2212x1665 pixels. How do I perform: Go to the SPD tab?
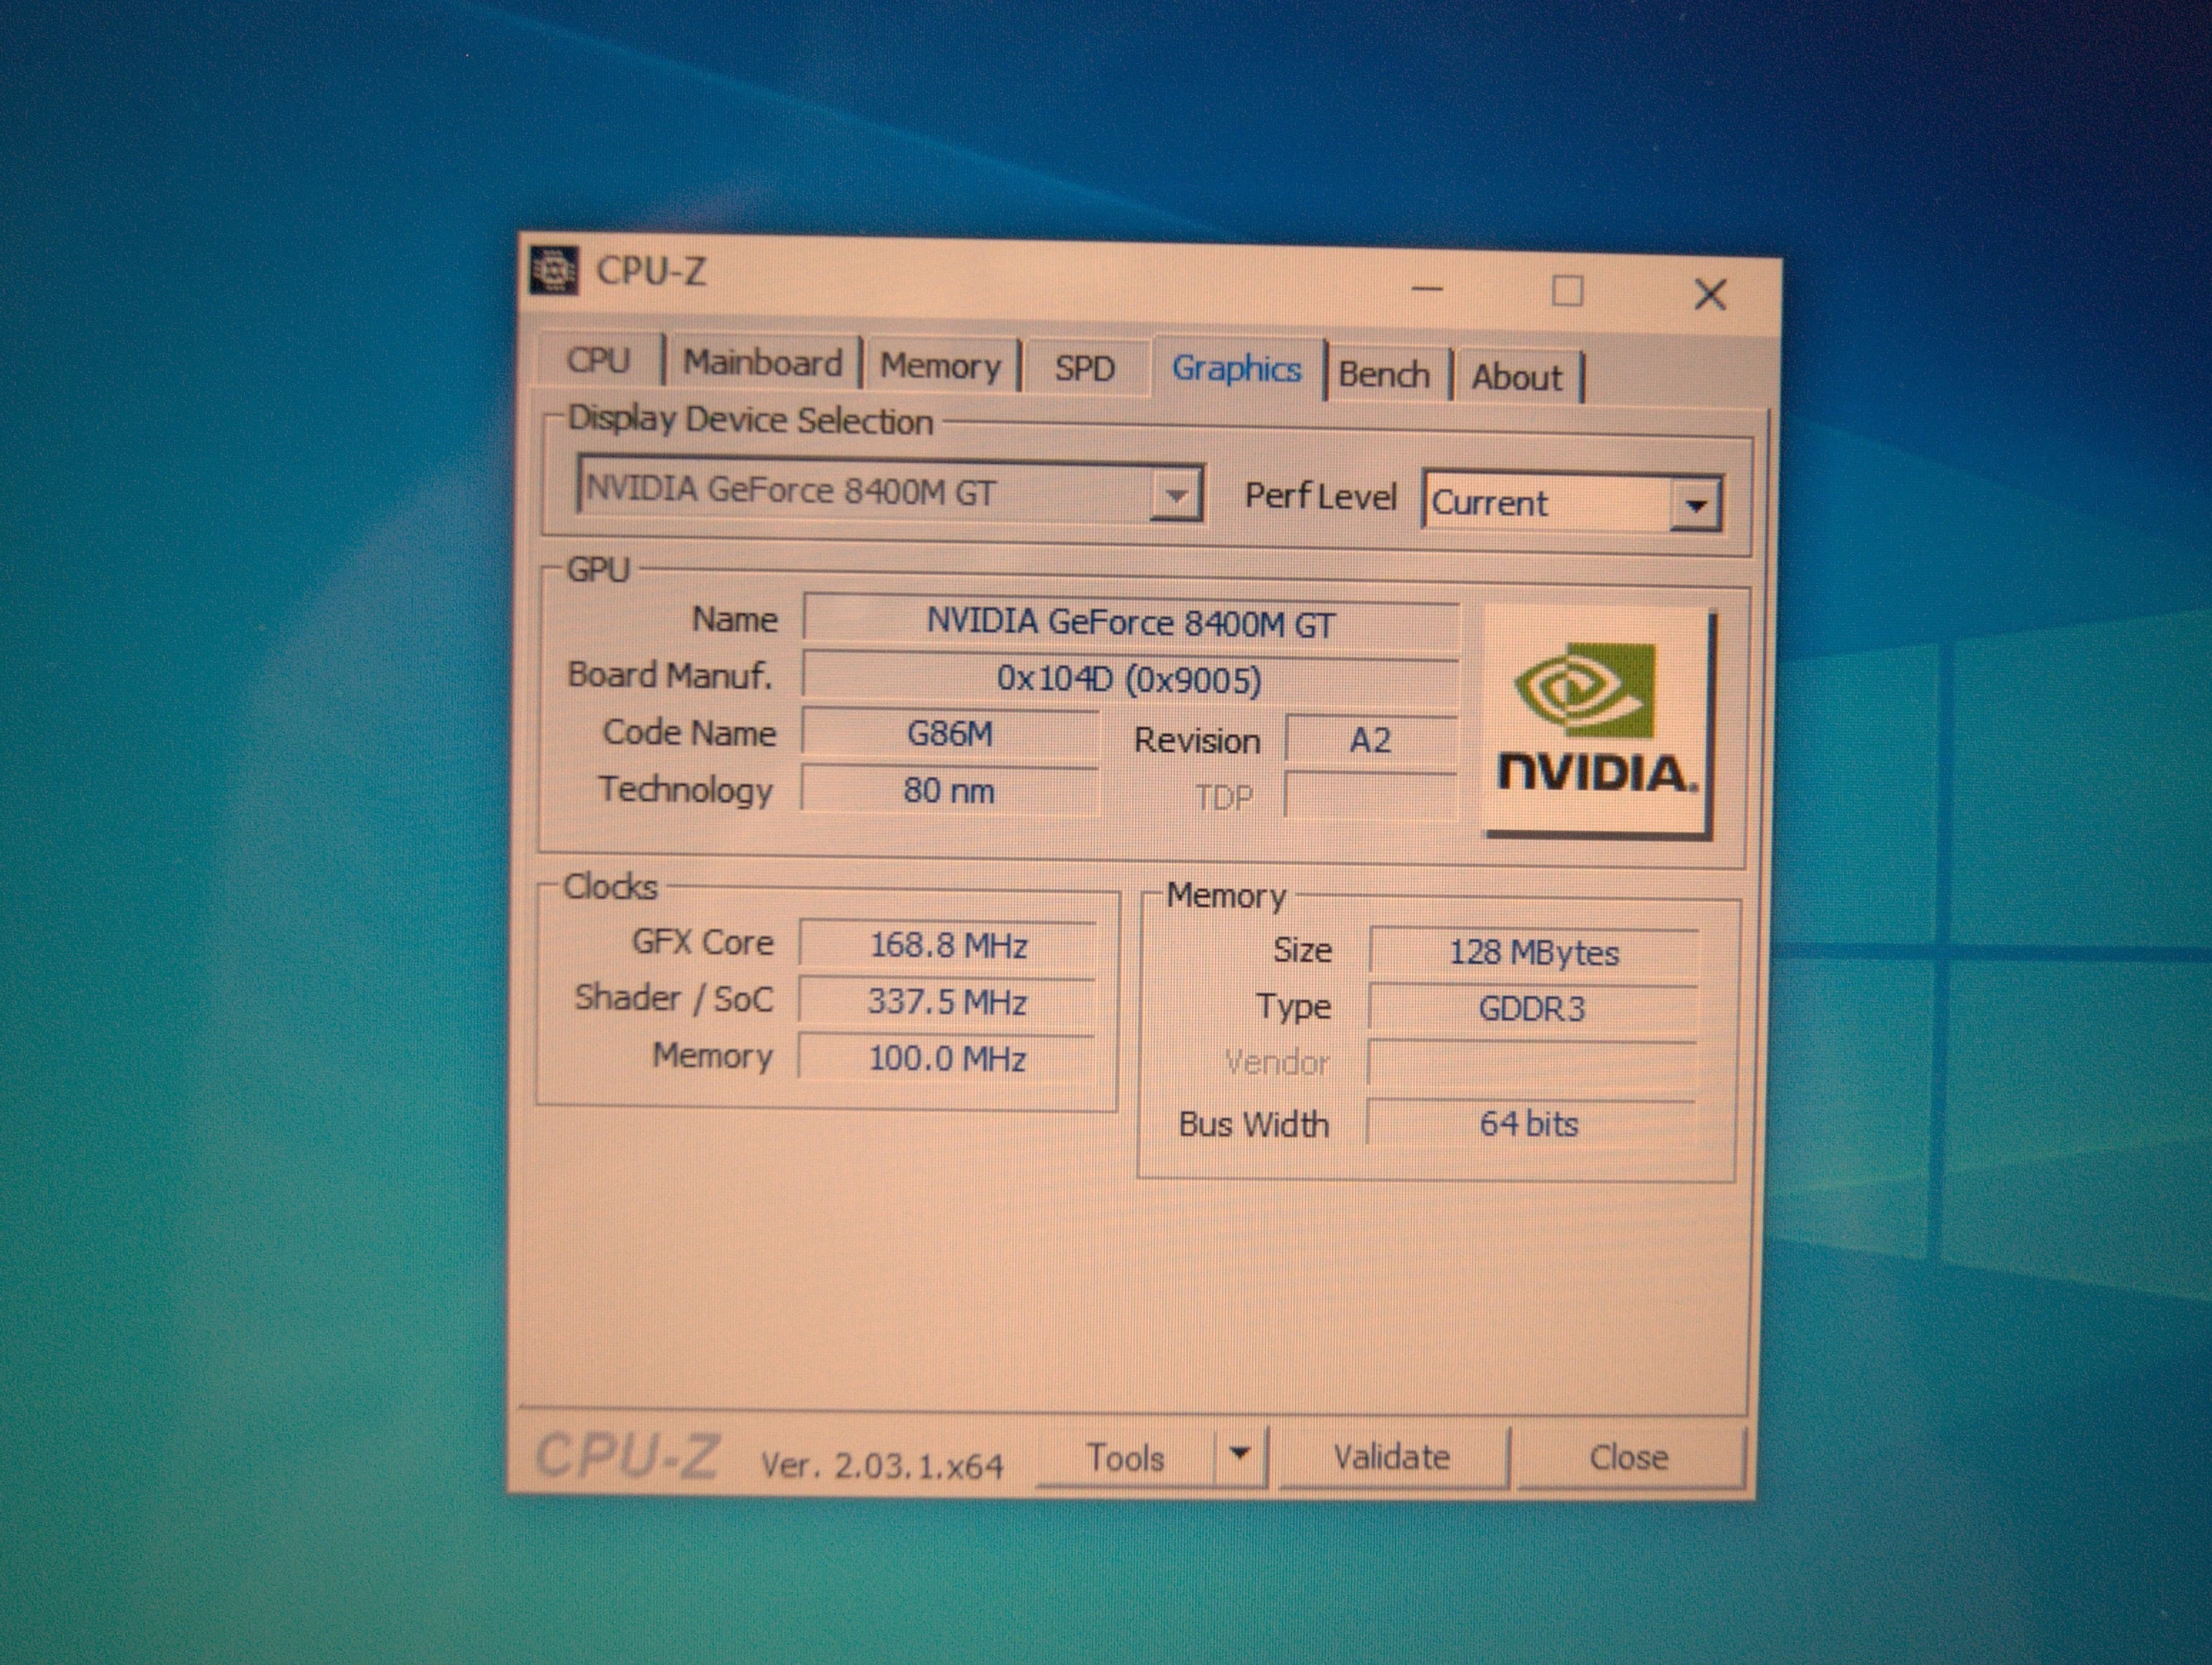pyautogui.click(x=1084, y=369)
